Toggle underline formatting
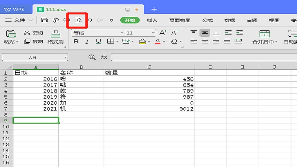Image resolution: width=297 pixels, height=167 pixels. tap(98, 41)
